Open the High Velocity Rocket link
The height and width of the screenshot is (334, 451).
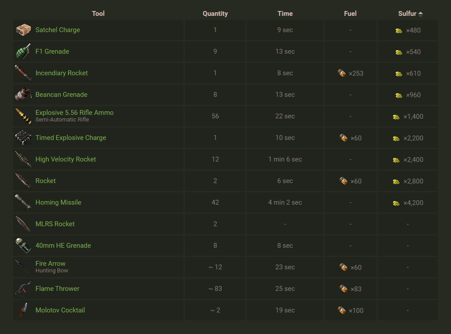point(66,159)
